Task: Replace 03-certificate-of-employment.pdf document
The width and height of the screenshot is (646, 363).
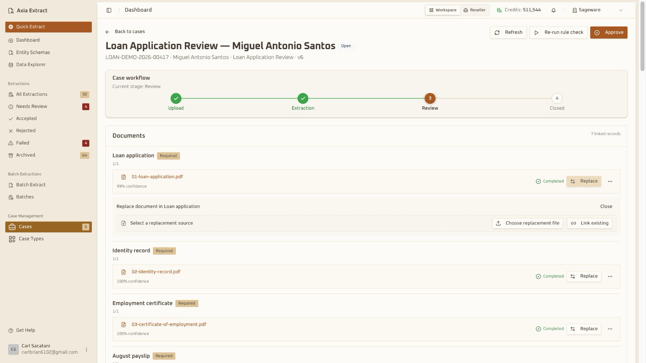Action: tap(584, 329)
